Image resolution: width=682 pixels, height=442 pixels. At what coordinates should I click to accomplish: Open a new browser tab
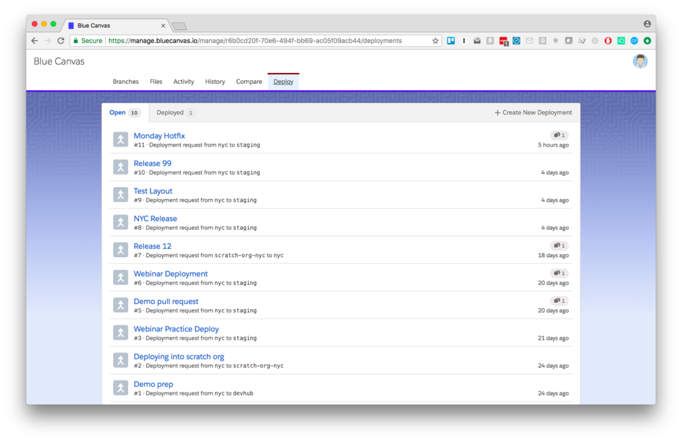point(179,26)
